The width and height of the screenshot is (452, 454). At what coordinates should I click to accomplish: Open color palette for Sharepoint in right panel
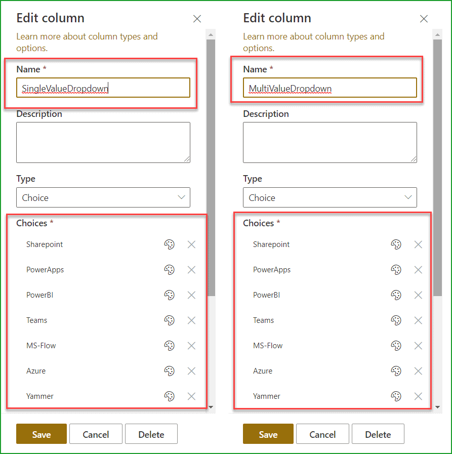(x=396, y=244)
